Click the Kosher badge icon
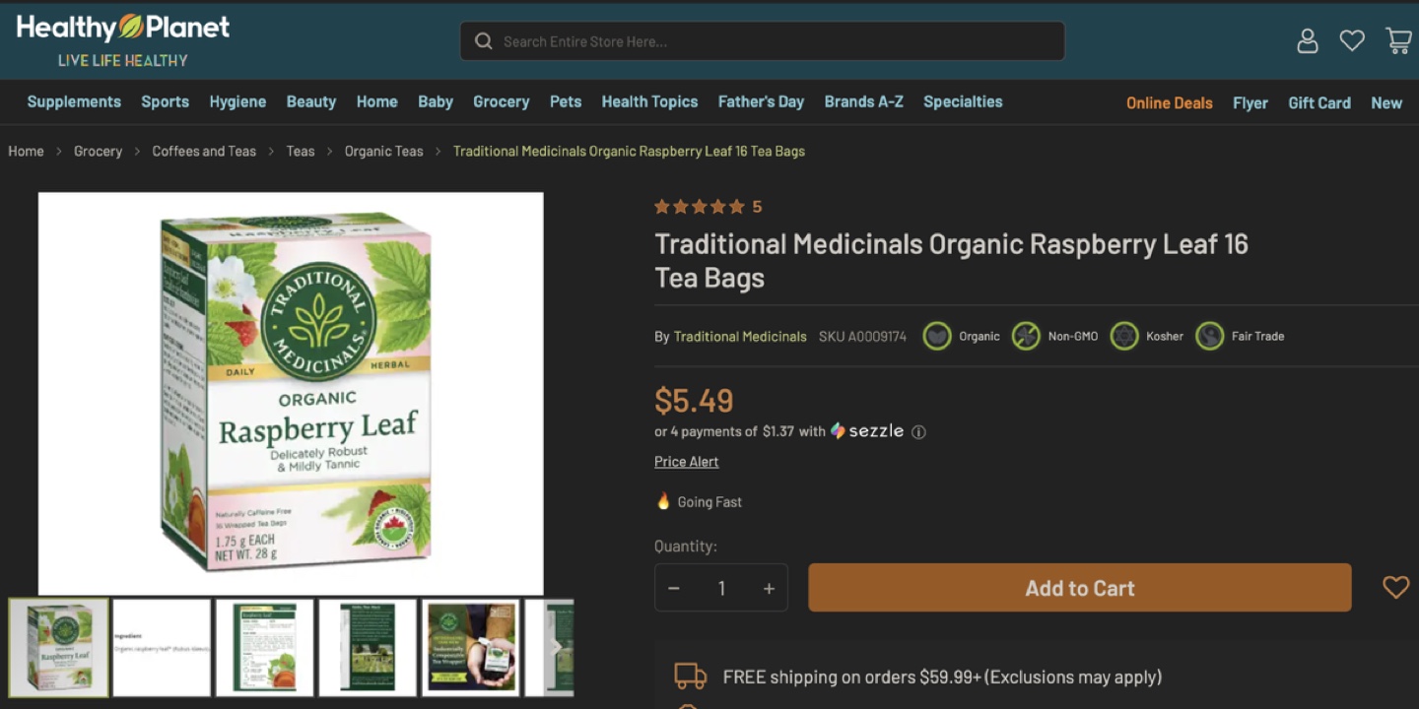Screen dimensions: 1419x709 pos(1124,337)
